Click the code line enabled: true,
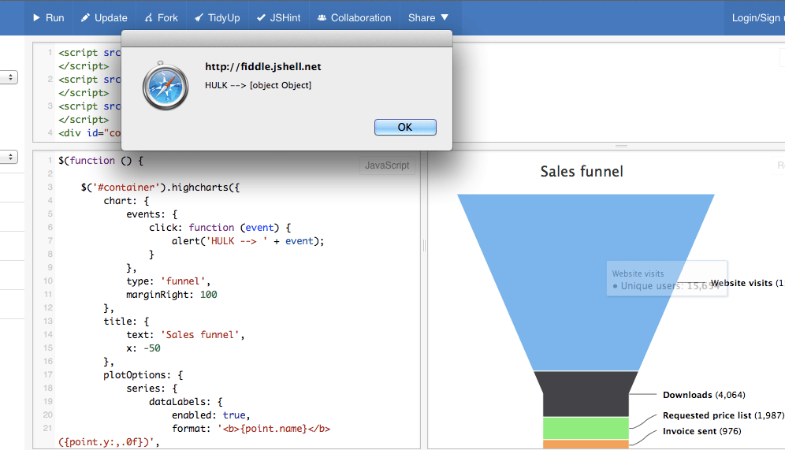Viewport: 785px width, 450px height. coord(210,415)
